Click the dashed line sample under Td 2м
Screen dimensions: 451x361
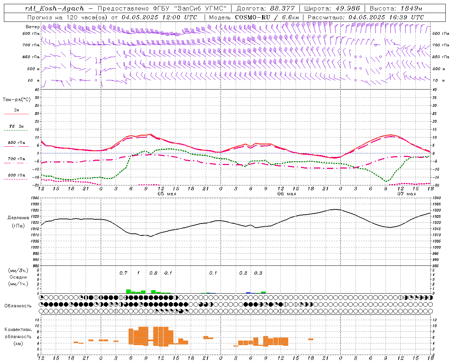tap(16, 130)
